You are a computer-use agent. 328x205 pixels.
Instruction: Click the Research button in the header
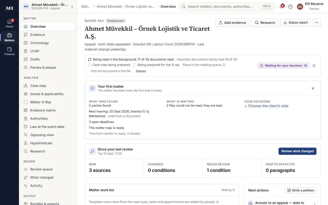(265, 23)
